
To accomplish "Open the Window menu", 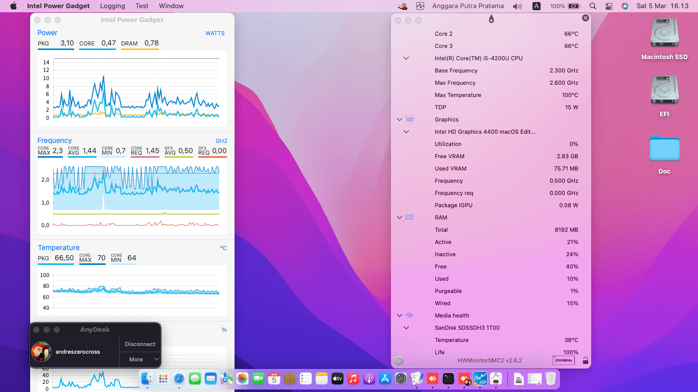I will click(171, 6).
